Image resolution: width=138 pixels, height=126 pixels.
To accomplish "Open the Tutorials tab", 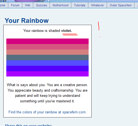I will point(80,5).
